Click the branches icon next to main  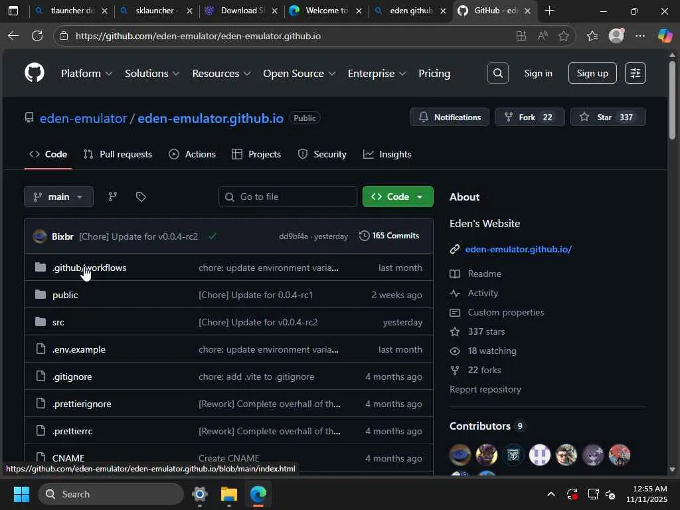(113, 197)
